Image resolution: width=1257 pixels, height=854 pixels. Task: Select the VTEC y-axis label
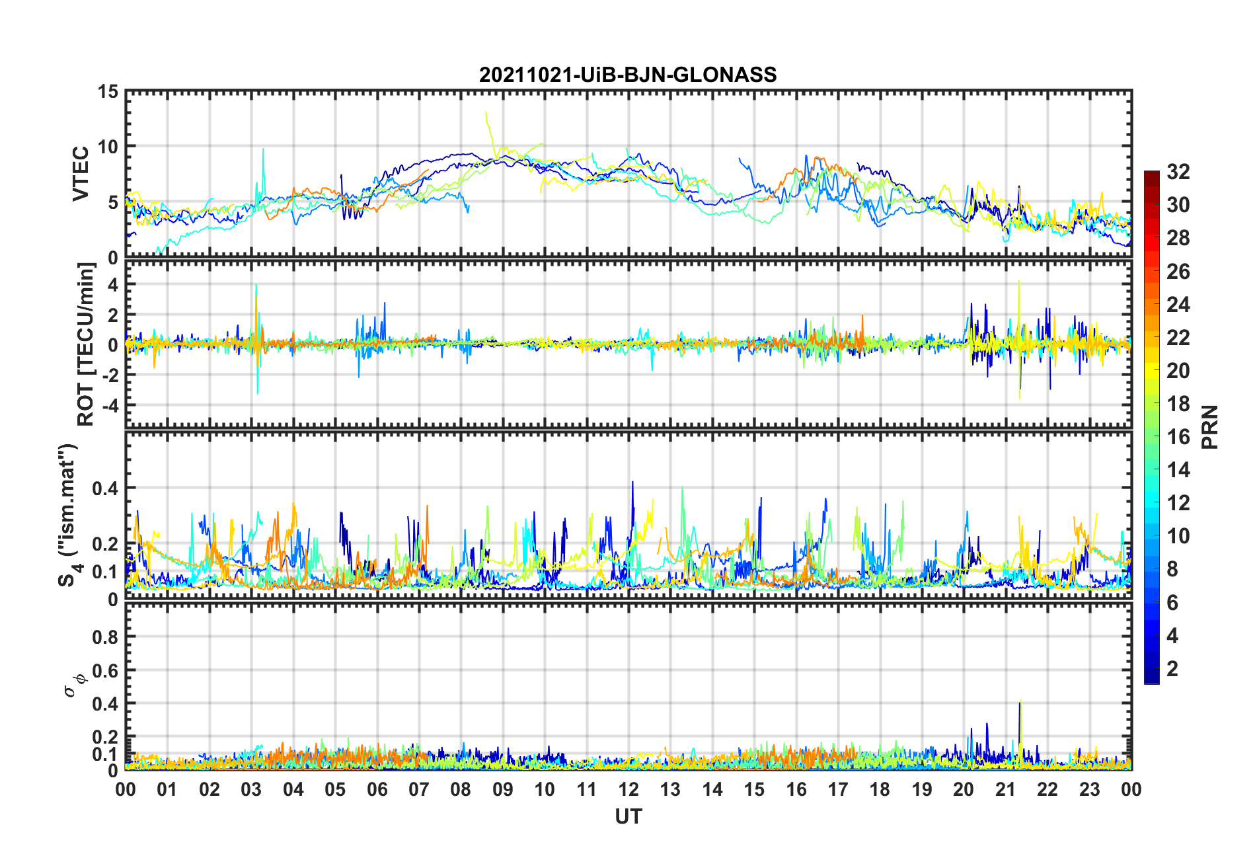click(x=81, y=174)
